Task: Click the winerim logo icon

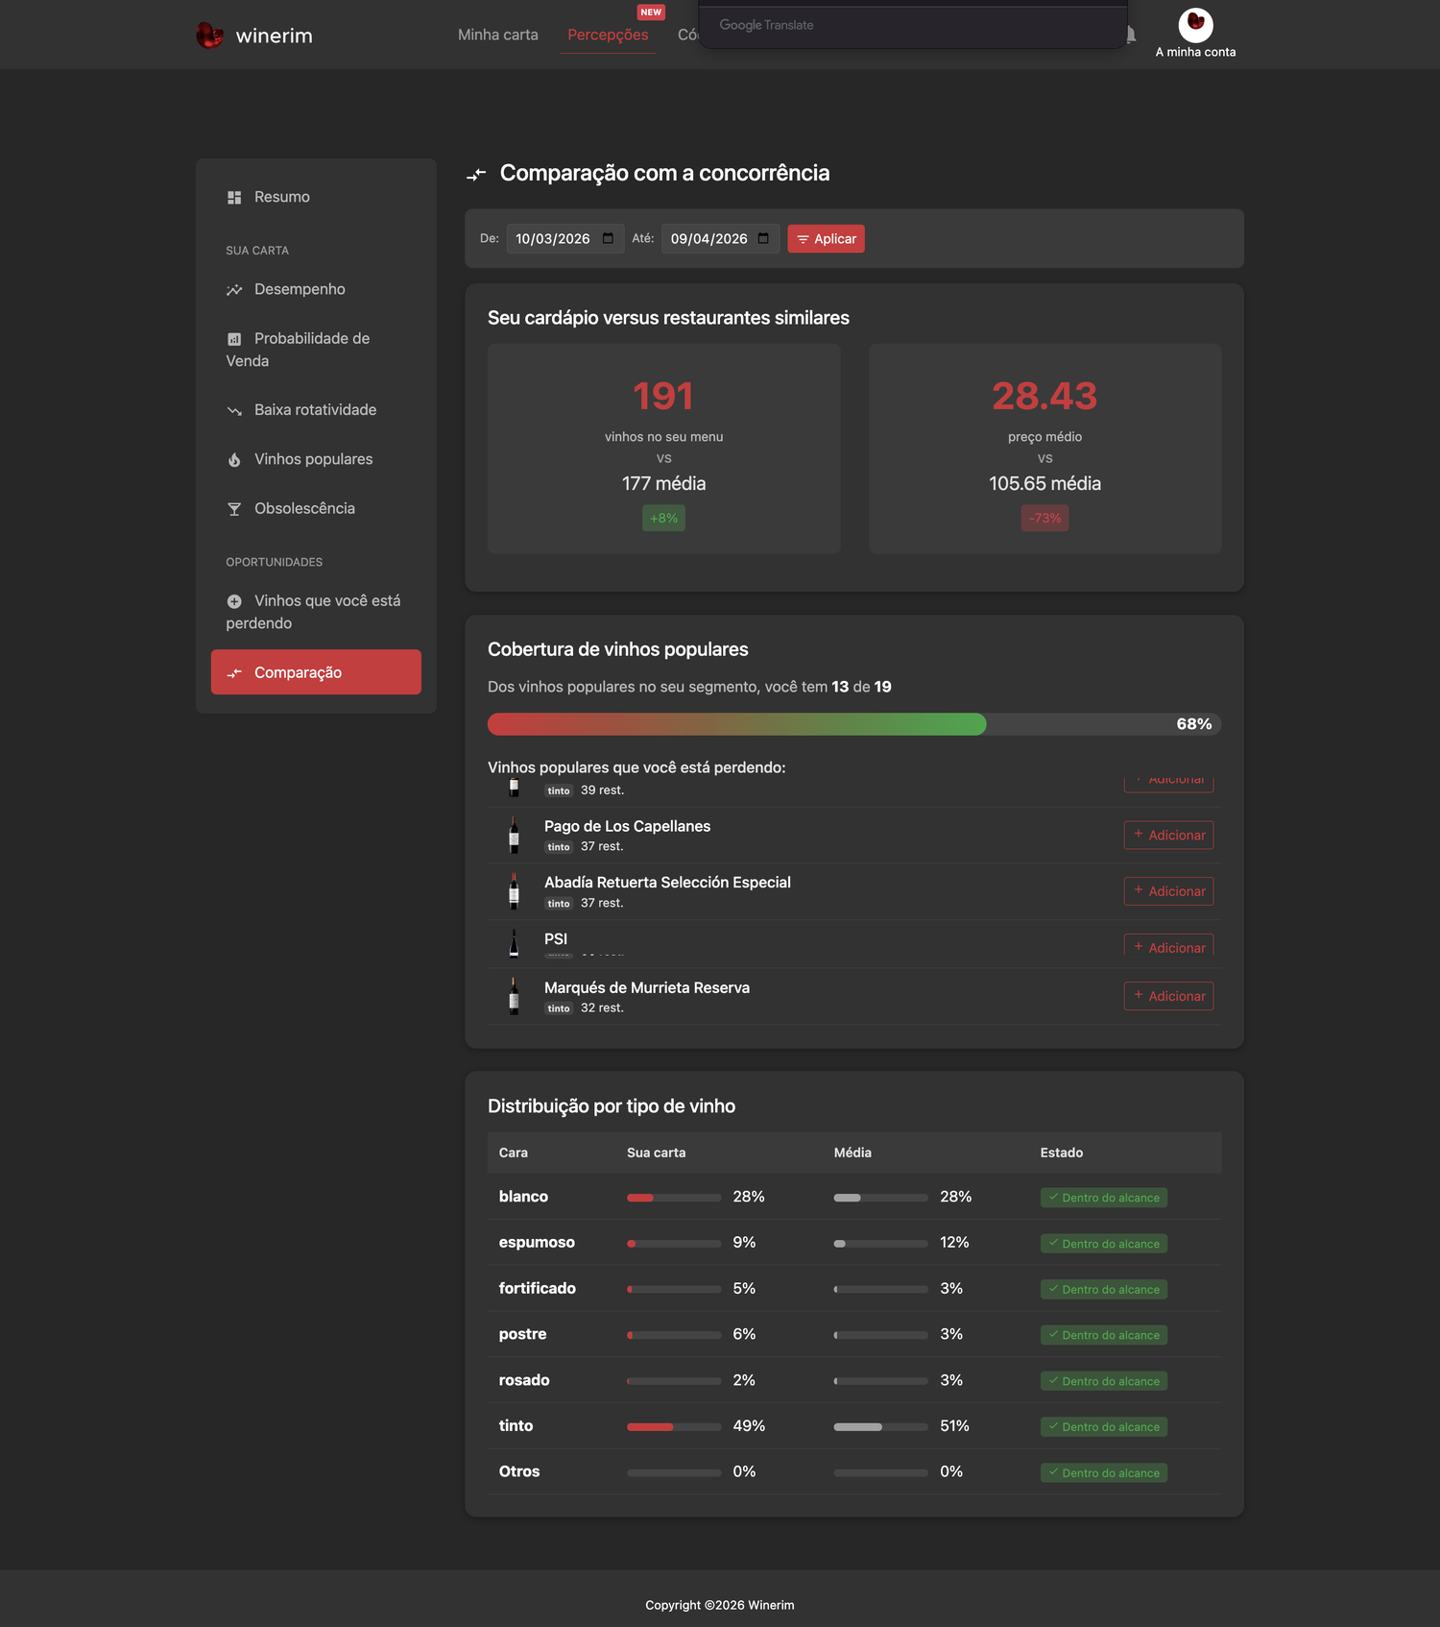Action: [x=209, y=36]
